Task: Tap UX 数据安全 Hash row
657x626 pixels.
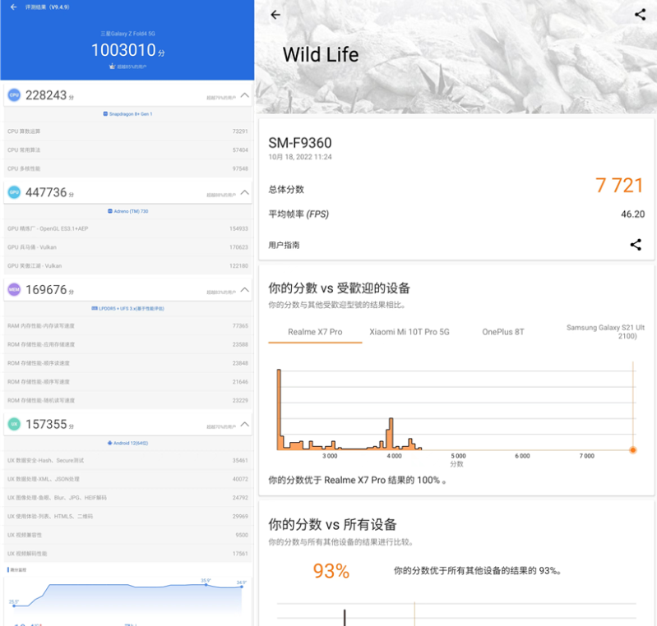Action: (127, 460)
